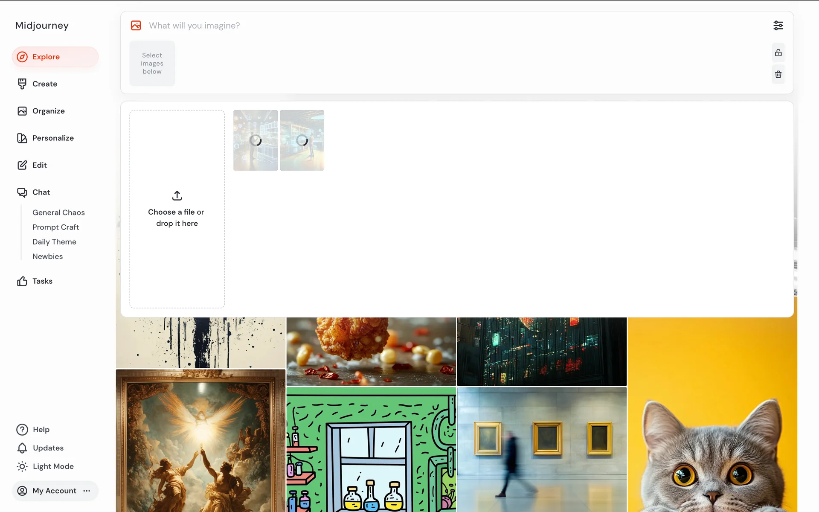Open My Account options ellipsis
The width and height of the screenshot is (819, 512).
tap(87, 491)
